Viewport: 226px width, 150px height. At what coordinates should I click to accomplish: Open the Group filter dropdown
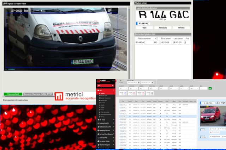(x=164, y=88)
